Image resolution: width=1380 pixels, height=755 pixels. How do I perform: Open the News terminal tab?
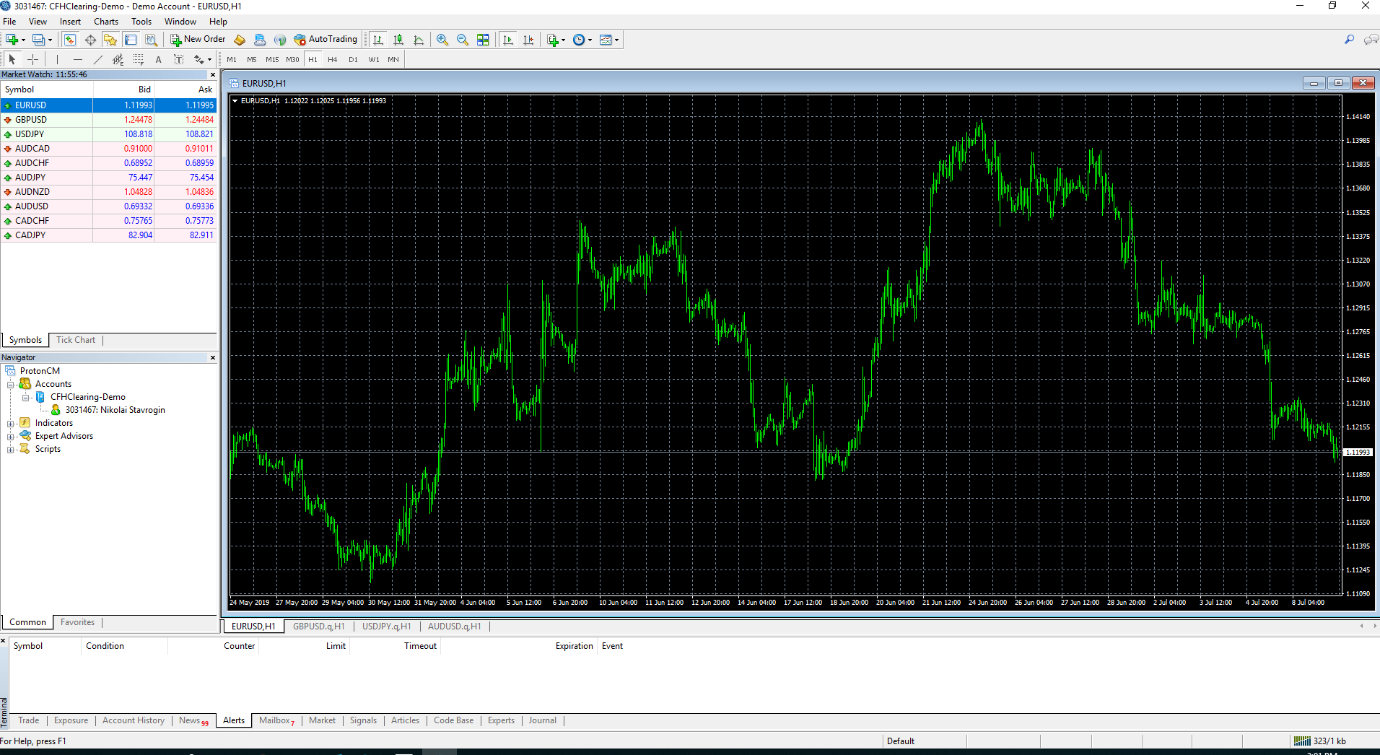(x=193, y=720)
